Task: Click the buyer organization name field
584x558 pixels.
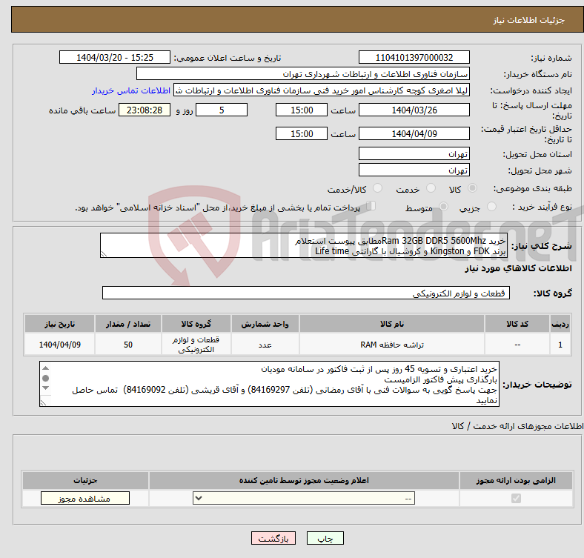Action: click(303, 74)
